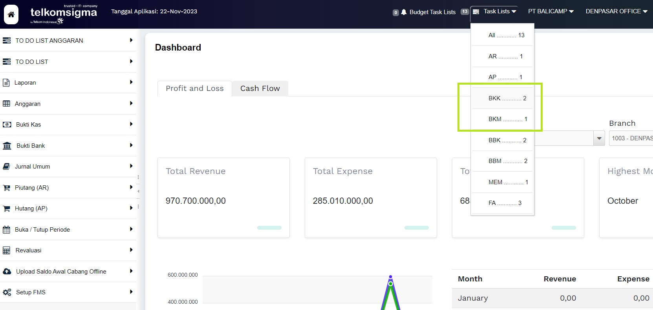Open the DENPASAR OFFICE dropdown
Screen dimensions: 653x310
click(x=616, y=11)
